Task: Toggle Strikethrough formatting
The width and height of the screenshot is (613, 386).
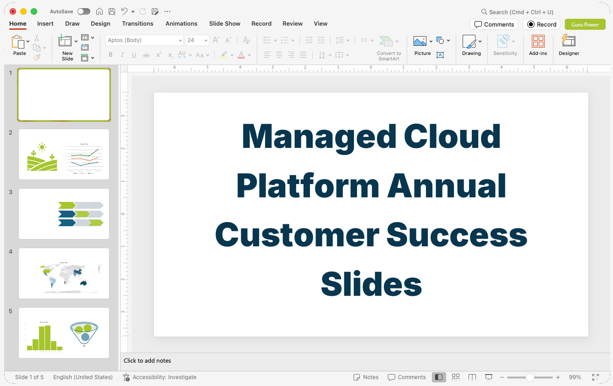Action: pos(146,55)
